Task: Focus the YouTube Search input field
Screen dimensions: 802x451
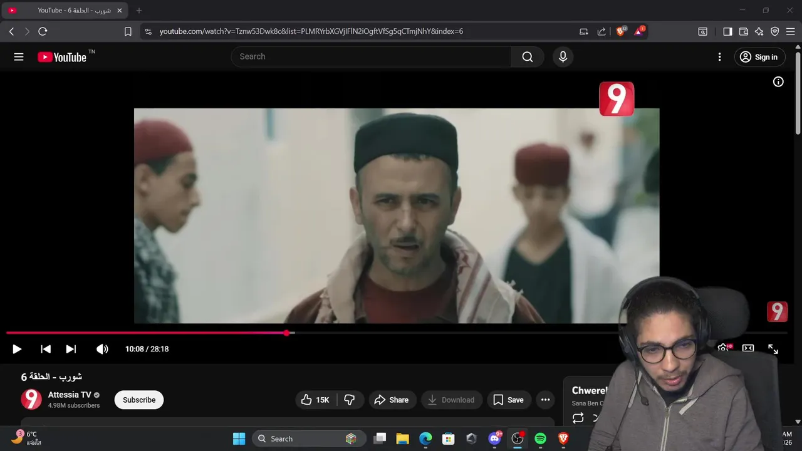Action: (x=372, y=56)
